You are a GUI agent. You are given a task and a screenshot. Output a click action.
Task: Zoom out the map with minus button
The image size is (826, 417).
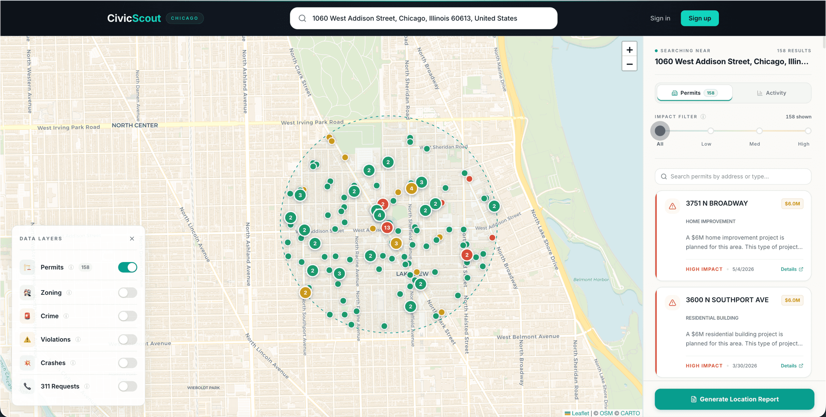point(629,64)
